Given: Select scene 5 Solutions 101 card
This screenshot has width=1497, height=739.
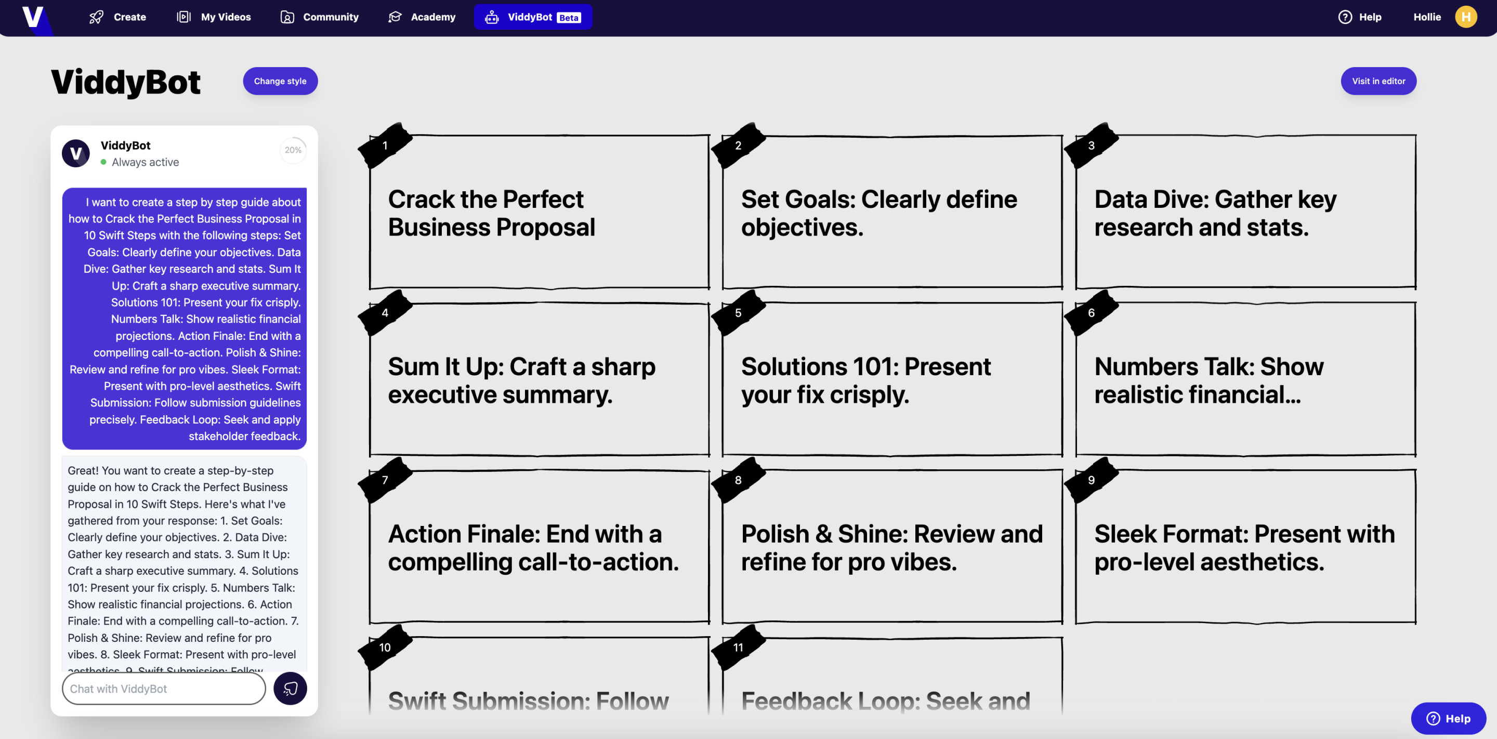Looking at the screenshot, I should point(892,379).
